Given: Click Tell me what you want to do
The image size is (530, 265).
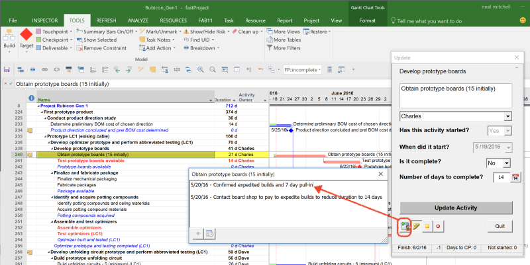Looking at the screenshot, I should tap(426, 21).
